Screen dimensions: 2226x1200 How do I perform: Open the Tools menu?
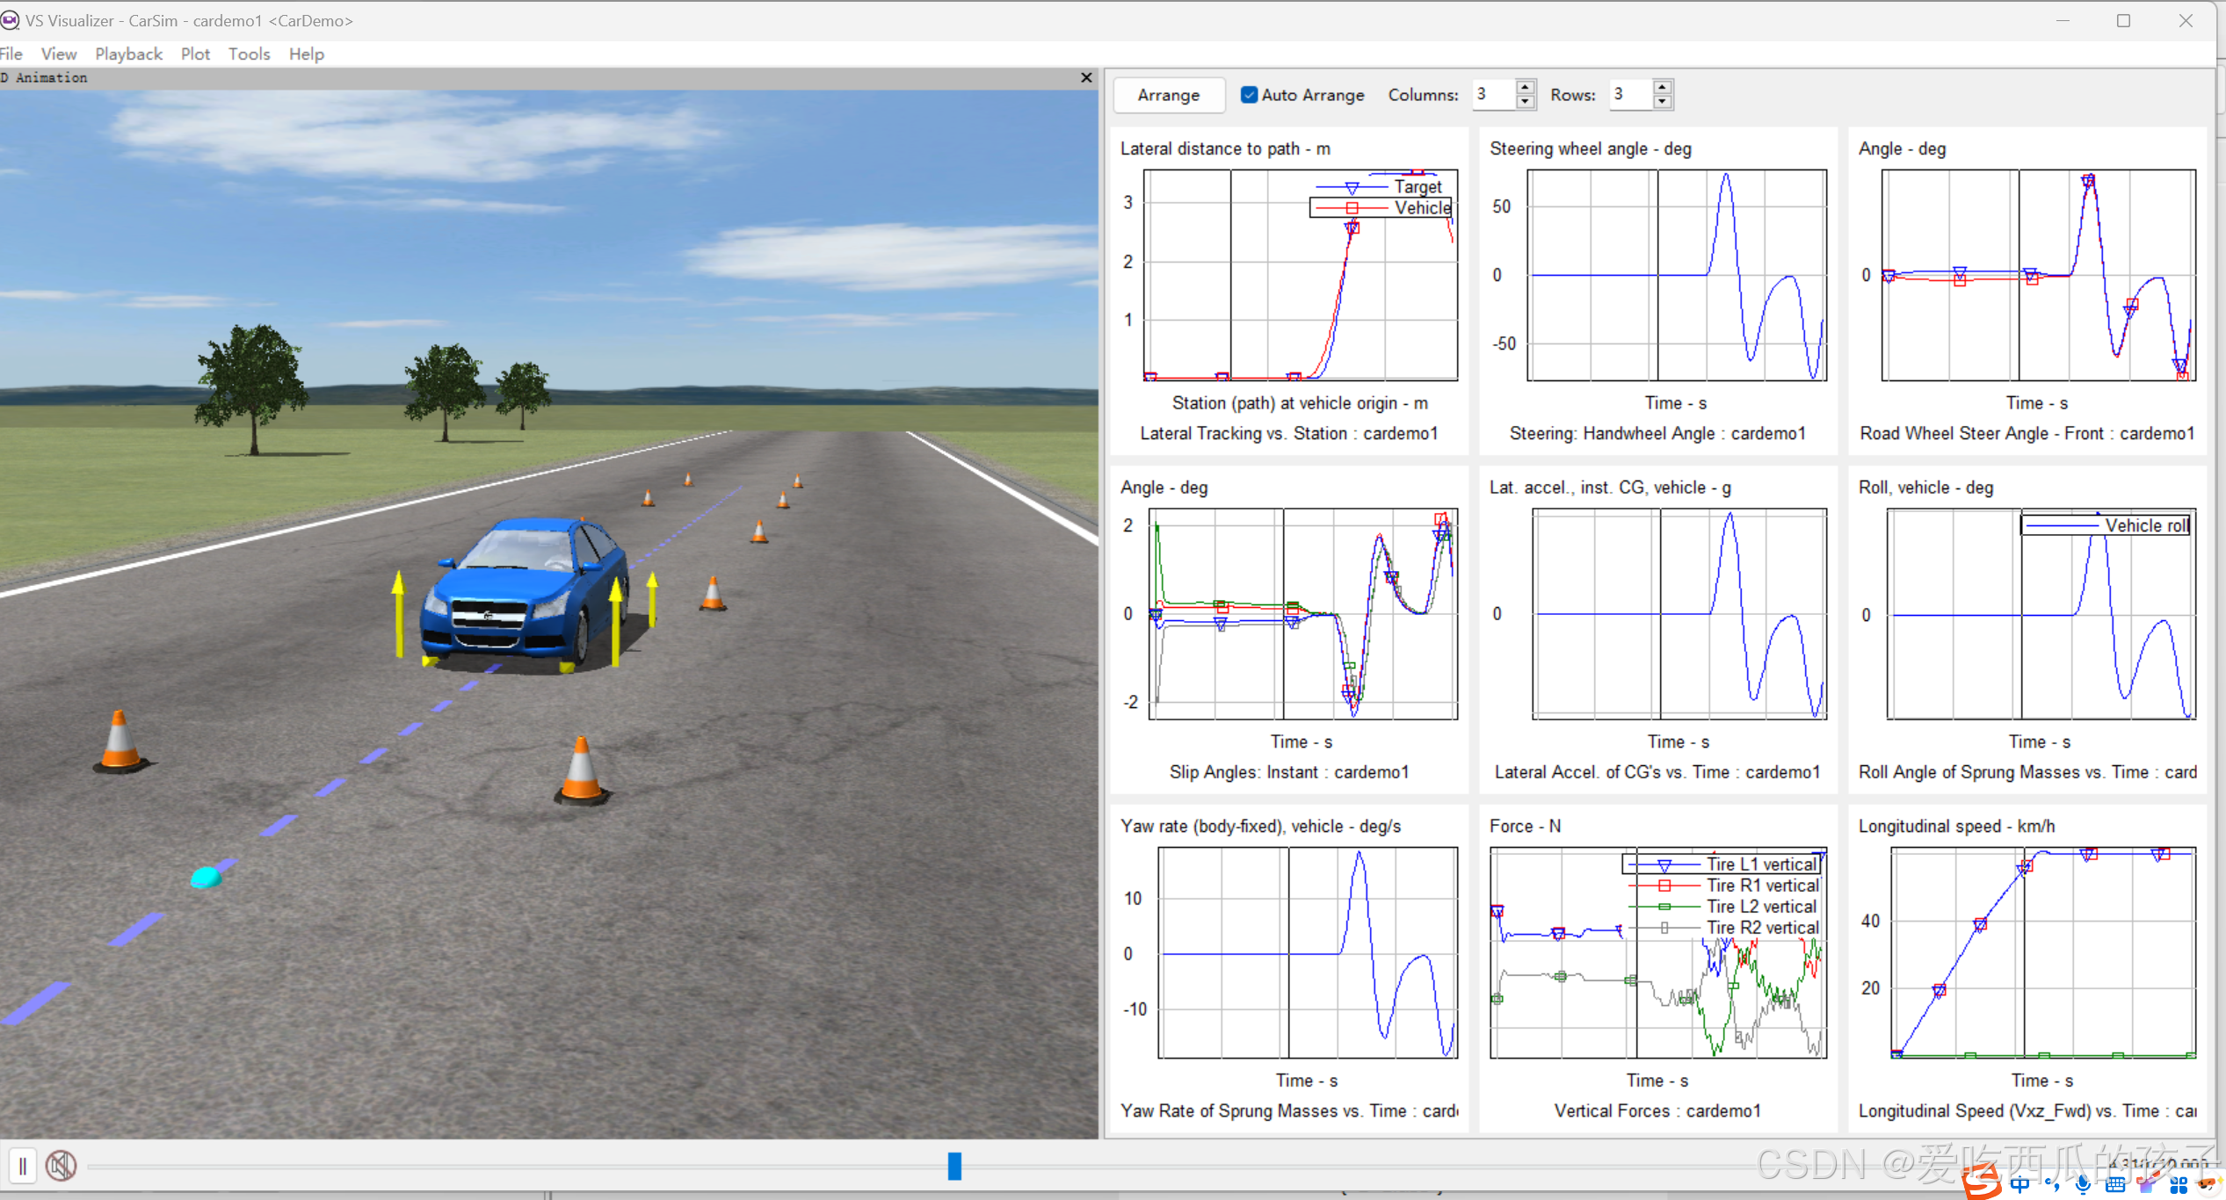(249, 54)
